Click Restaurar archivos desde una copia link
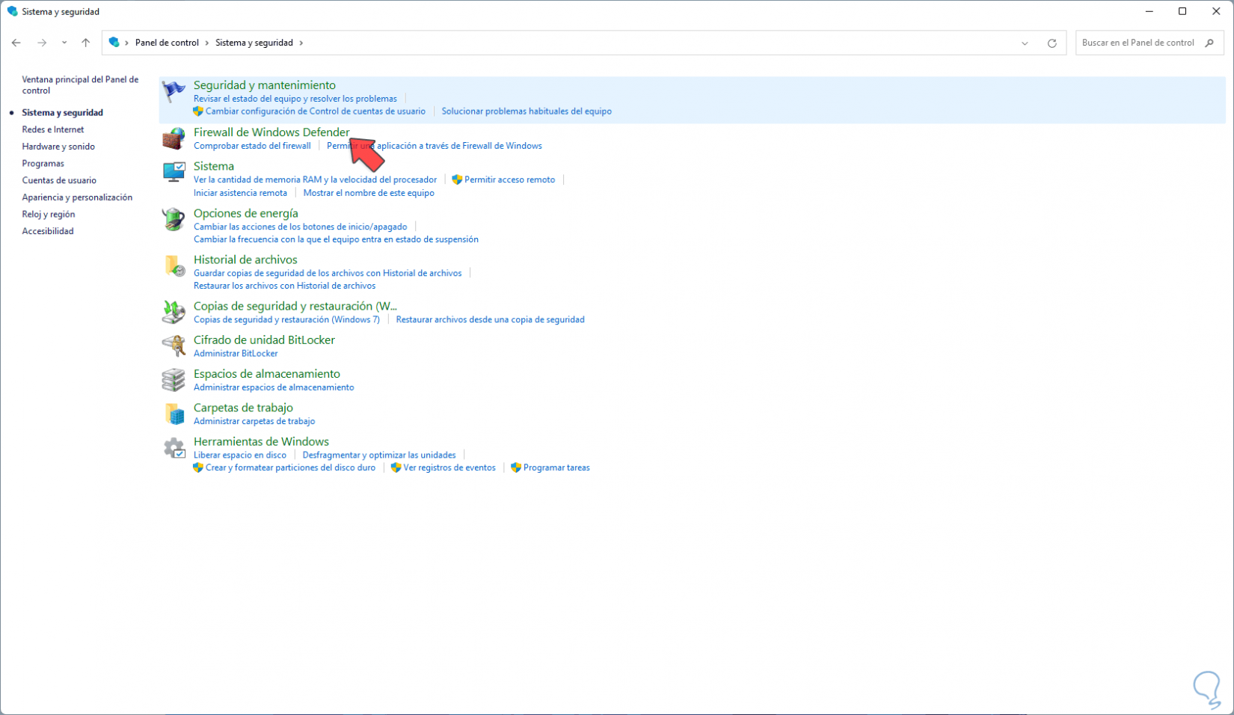This screenshot has height=715, width=1234. tap(491, 319)
